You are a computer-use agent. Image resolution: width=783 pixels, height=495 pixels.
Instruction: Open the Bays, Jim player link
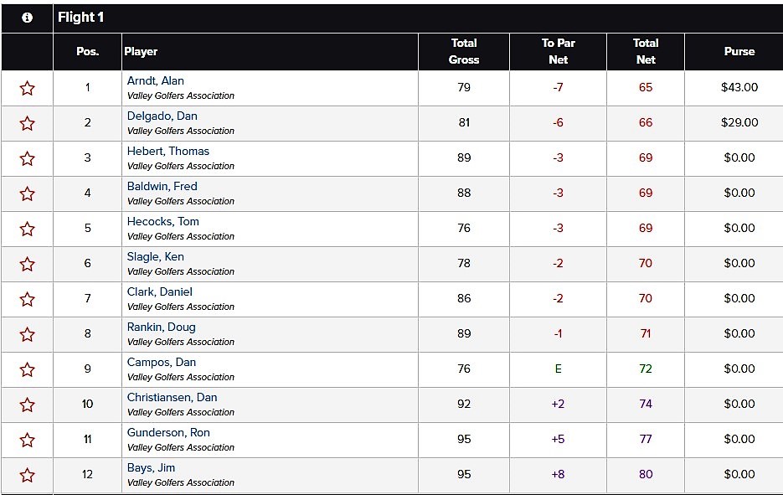pos(151,468)
